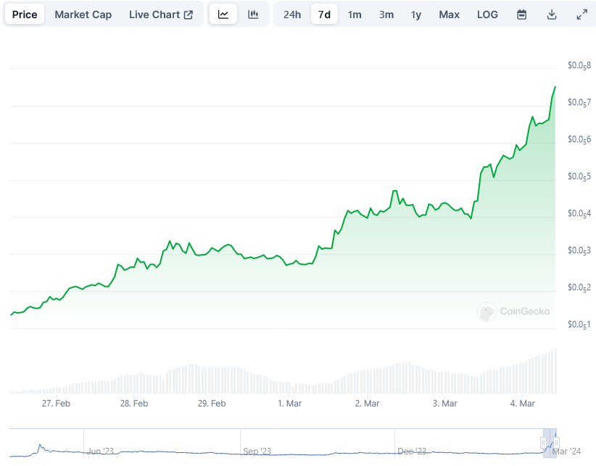This screenshot has height=466, width=596.
Task: Select the 7d time range
Action: pyautogui.click(x=324, y=15)
